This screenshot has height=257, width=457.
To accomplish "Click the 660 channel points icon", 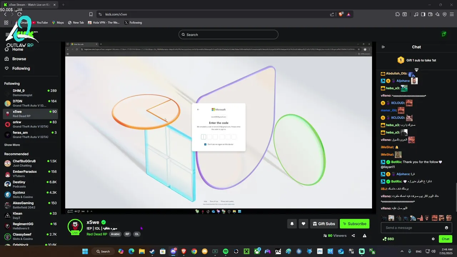I will pyautogui.click(x=384, y=239).
